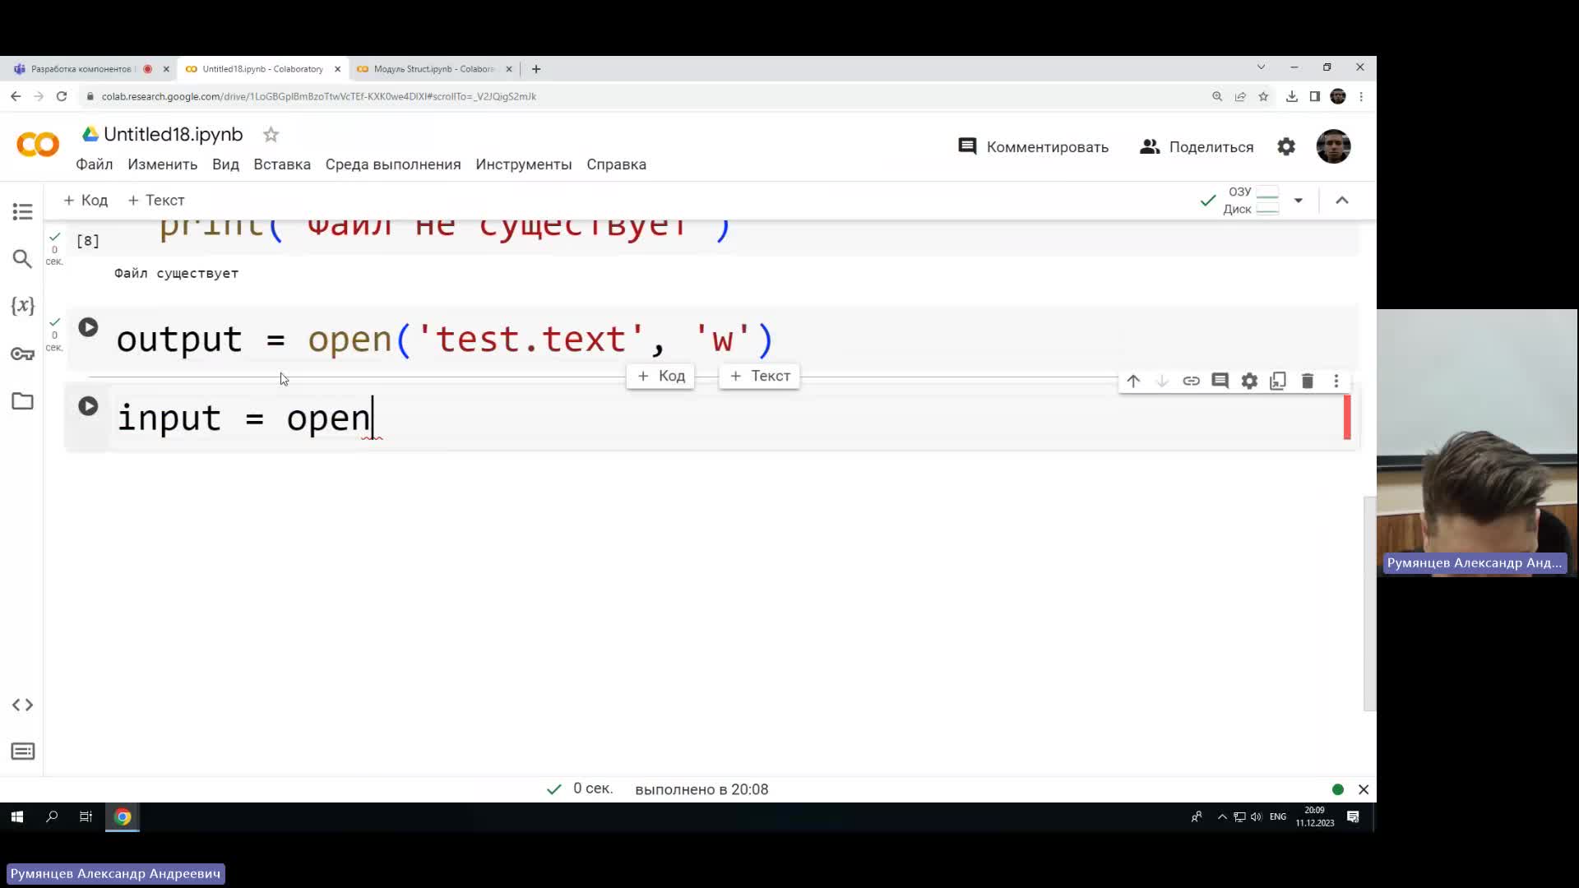Open the variables inspector panel
This screenshot has width=1579, height=888.
[x=22, y=306]
